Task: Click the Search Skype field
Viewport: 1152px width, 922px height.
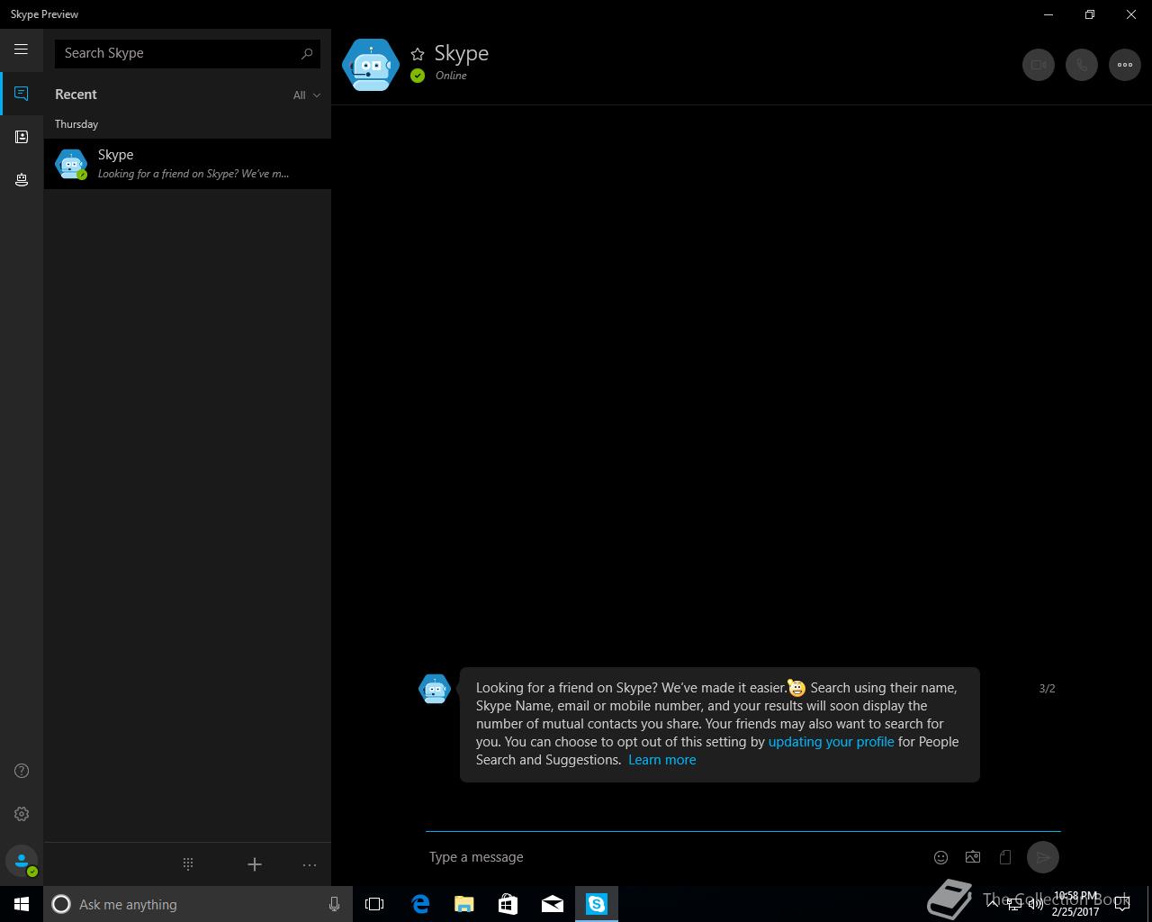Action: 187,53
